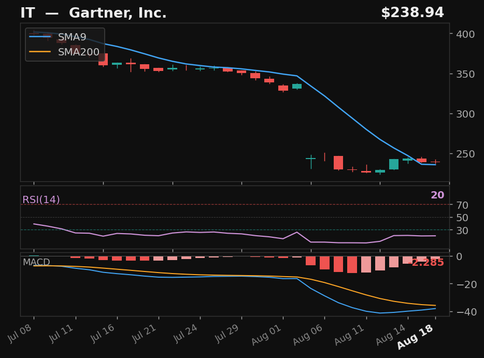This screenshot has height=358, width=484.
Task: Click the MACD −20 axis label
Action: pos(466,284)
